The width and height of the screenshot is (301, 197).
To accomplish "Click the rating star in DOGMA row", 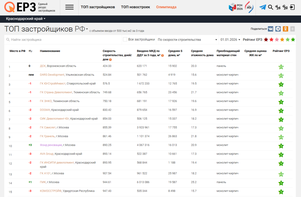I will point(281,111).
